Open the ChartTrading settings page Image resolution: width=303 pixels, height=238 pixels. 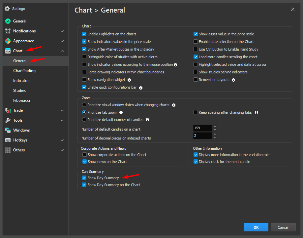click(24, 71)
